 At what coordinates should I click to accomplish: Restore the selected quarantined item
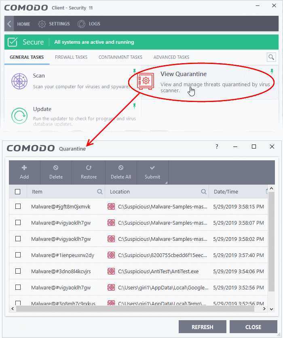coord(89,172)
